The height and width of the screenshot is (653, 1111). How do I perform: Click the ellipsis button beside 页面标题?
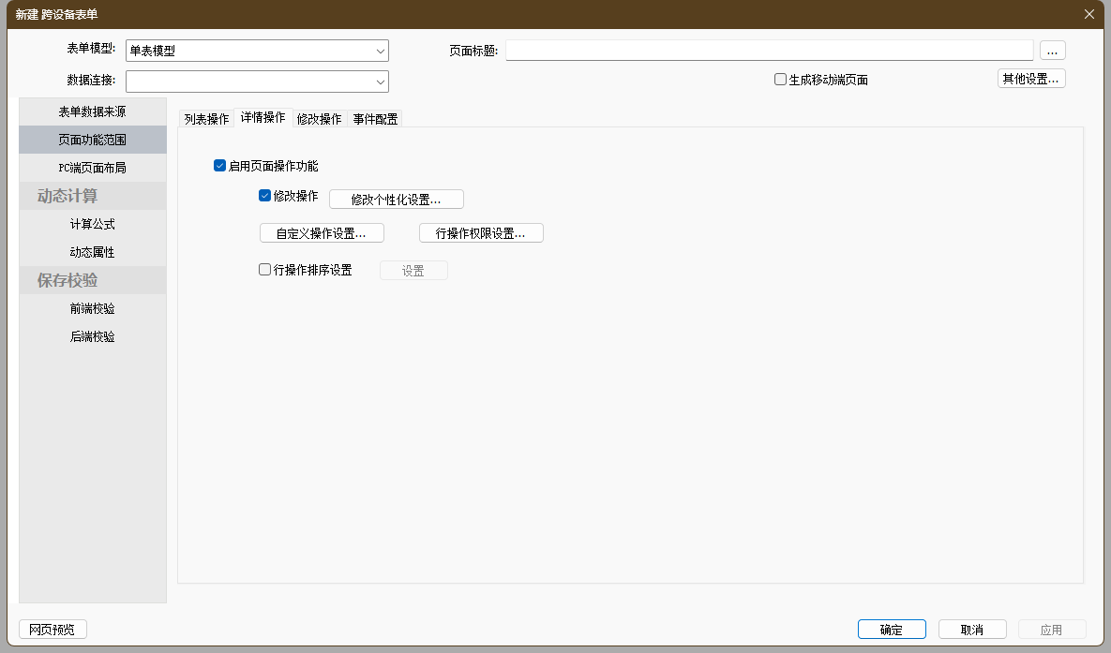(1052, 51)
